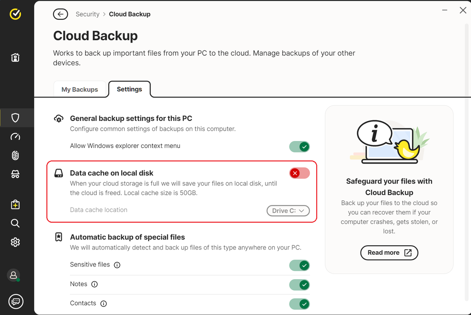Click 'General backup settings for this PC' heading
471x315 pixels.
131,118
